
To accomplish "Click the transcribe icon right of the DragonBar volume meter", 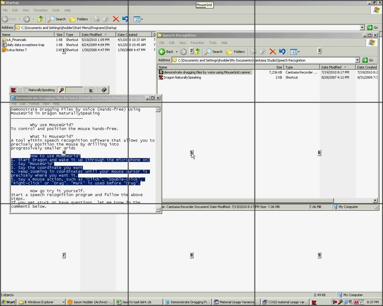I will coord(91,90).
